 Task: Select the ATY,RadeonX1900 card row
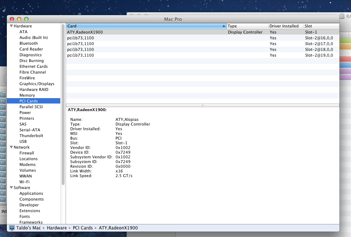[x=203, y=32]
